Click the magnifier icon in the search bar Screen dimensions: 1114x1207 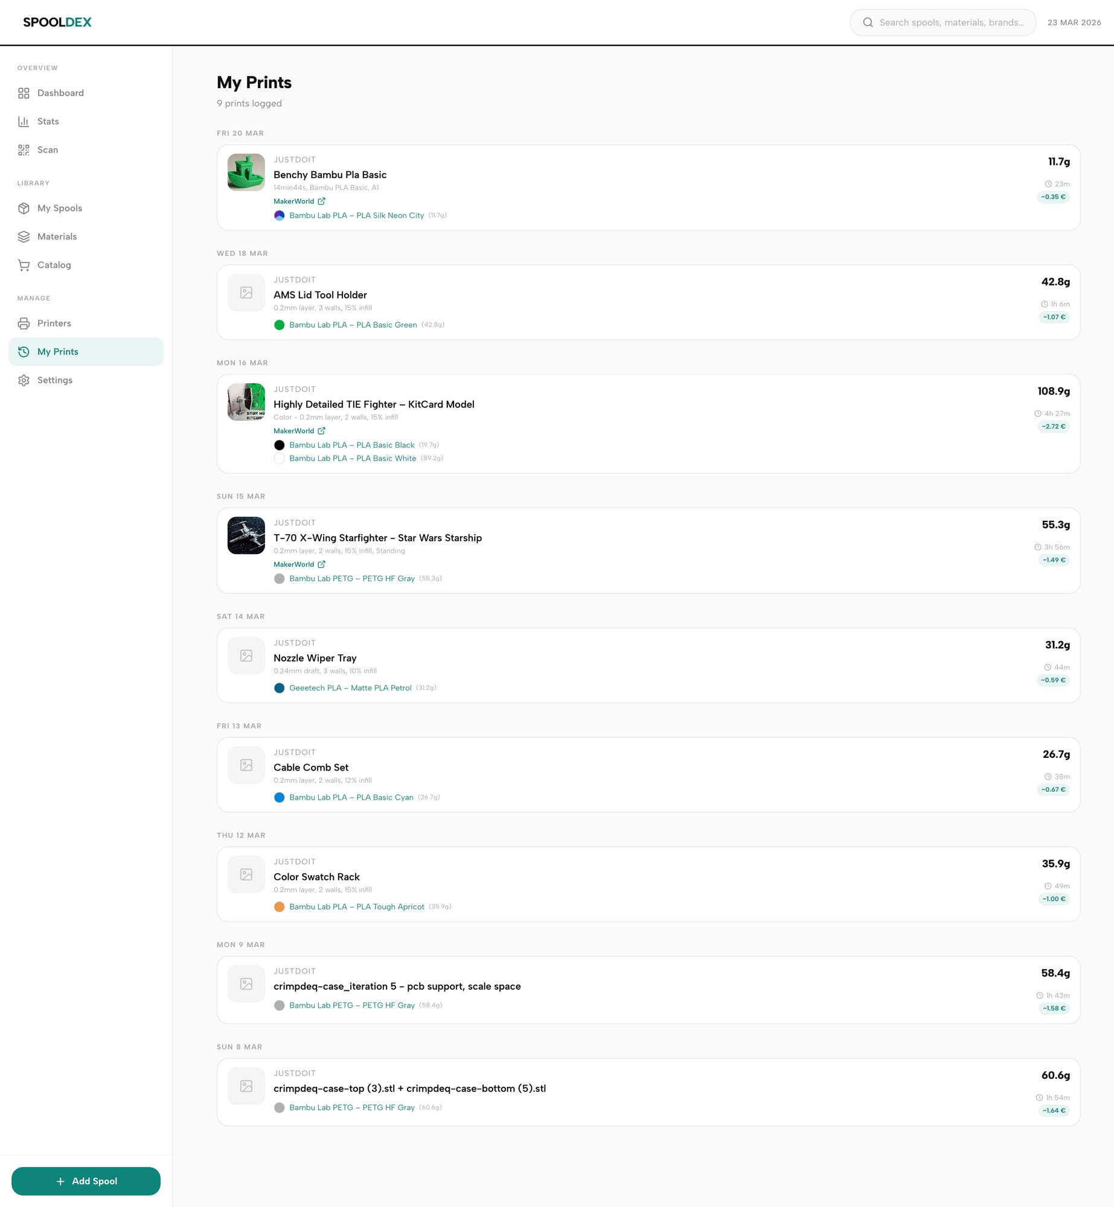(868, 22)
